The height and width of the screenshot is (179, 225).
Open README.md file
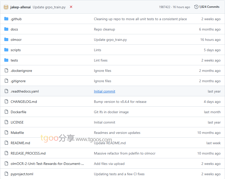(20, 143)
